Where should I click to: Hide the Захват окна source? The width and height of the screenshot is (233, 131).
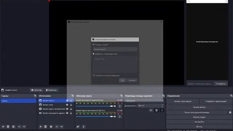pos(67,105)
